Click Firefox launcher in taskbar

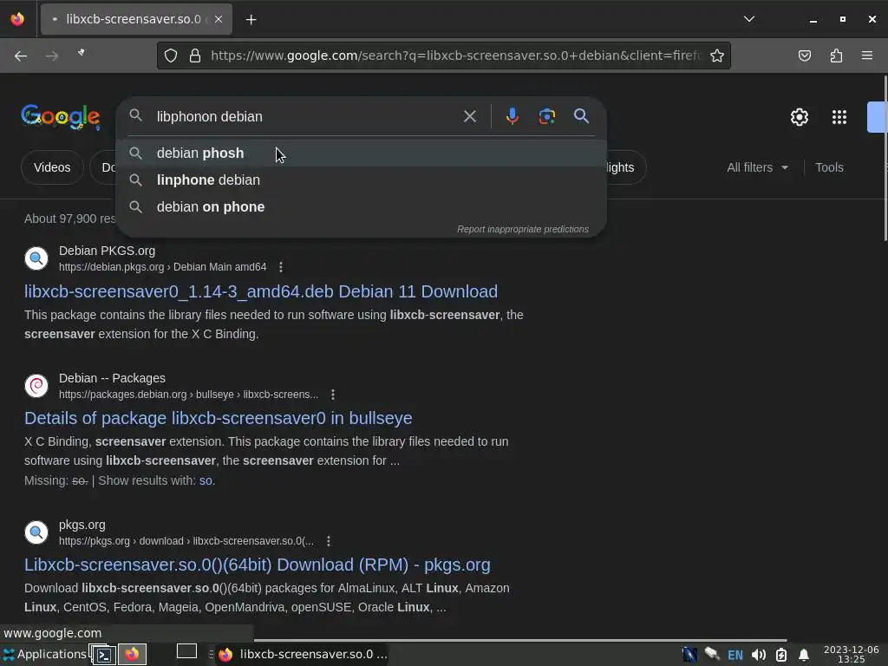pyautogui.click(x=132, y=655)
